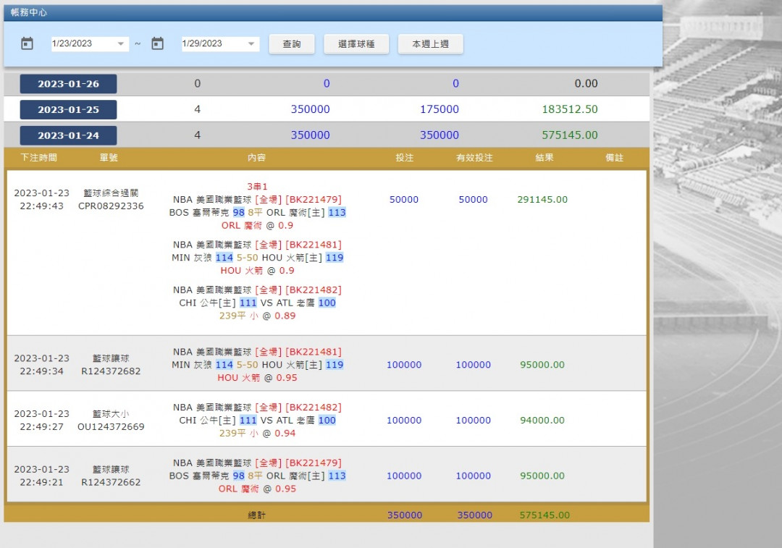Collapse the 2023-01-24 date row
The width and height of the screenshot is (782, 548).
click(x=68, y=135)
